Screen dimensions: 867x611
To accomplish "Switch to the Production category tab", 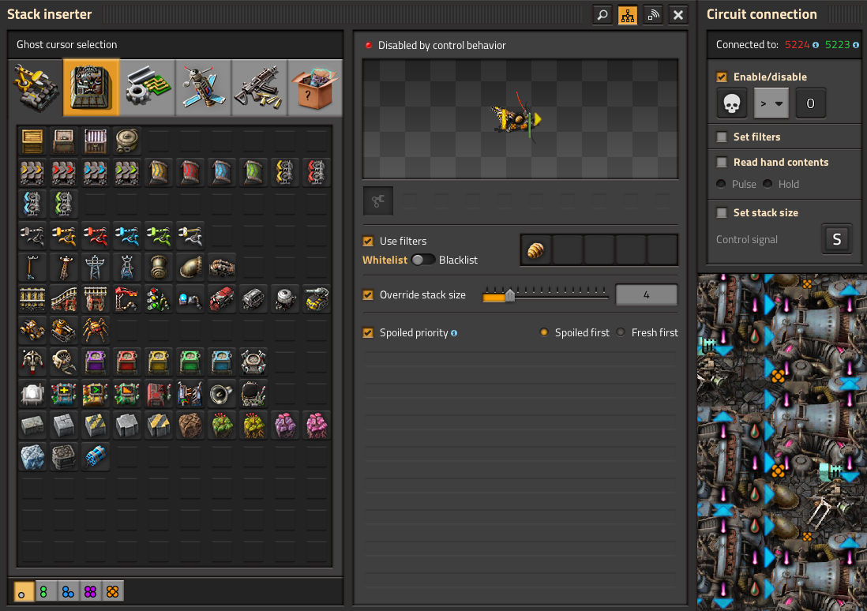I will pyautogui.click(x=92, y=88).
